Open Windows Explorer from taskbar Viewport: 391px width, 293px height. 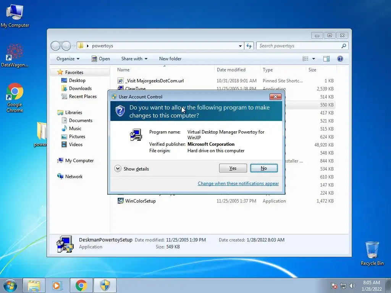34,285
